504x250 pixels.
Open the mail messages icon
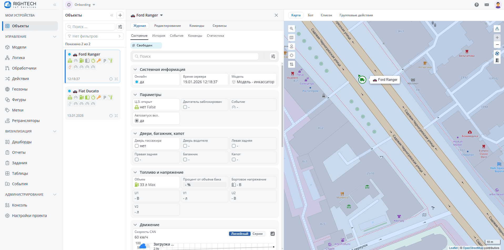pyautogui.click(x=487, y=5)
